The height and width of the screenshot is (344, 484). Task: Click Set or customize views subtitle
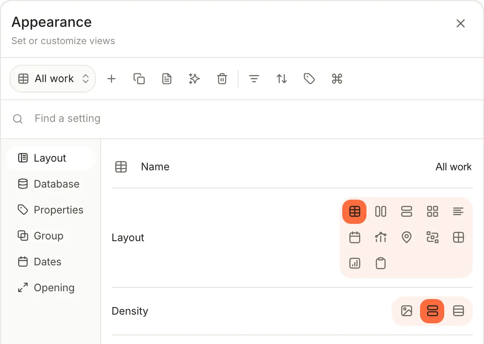pos(63,41)
